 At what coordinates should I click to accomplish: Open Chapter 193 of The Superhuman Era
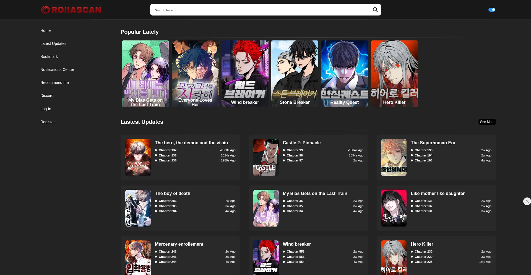[x=423, y=160]
